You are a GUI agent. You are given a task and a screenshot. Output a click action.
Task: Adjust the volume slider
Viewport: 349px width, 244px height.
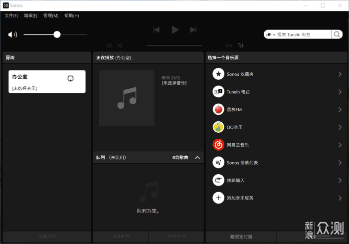point(57,34)
